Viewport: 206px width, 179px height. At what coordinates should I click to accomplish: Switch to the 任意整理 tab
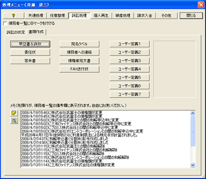click(x=57, y=16)
